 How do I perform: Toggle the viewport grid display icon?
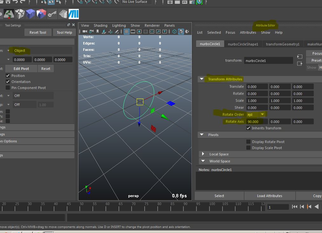click(x=126, y=31)
